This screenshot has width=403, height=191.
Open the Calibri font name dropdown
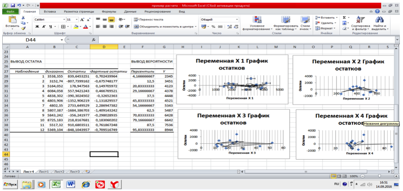(x=64, y=20)
